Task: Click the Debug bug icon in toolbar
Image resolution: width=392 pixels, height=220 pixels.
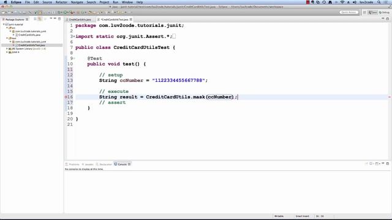Action: 59,12
